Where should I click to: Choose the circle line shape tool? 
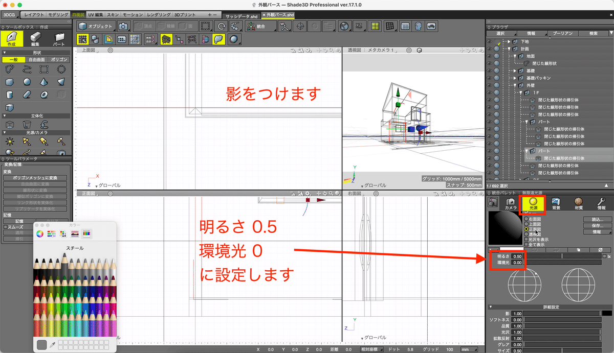tap(61, 69)
